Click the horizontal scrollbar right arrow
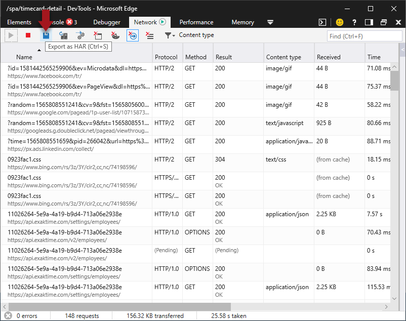Screen dimensions: 406x321 tap(386, 307)
